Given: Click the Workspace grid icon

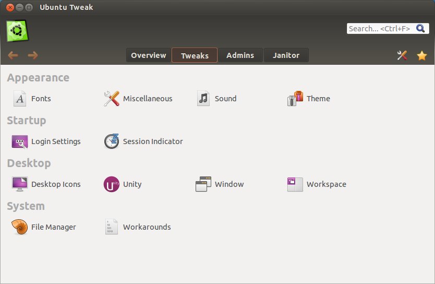Looking at the screenshot, I should pyautogui.click(x=295, y=184).
